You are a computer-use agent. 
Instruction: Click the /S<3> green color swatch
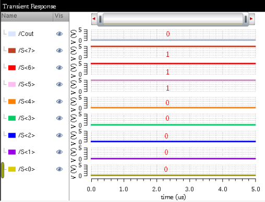click(x=12, y=118)
